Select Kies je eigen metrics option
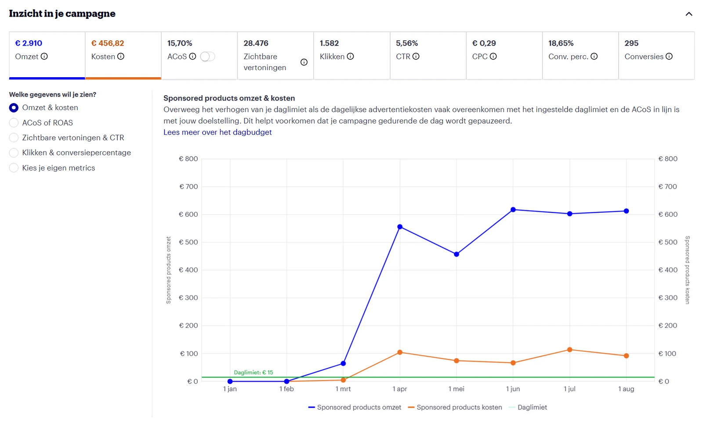 click(x=14, y=168)
